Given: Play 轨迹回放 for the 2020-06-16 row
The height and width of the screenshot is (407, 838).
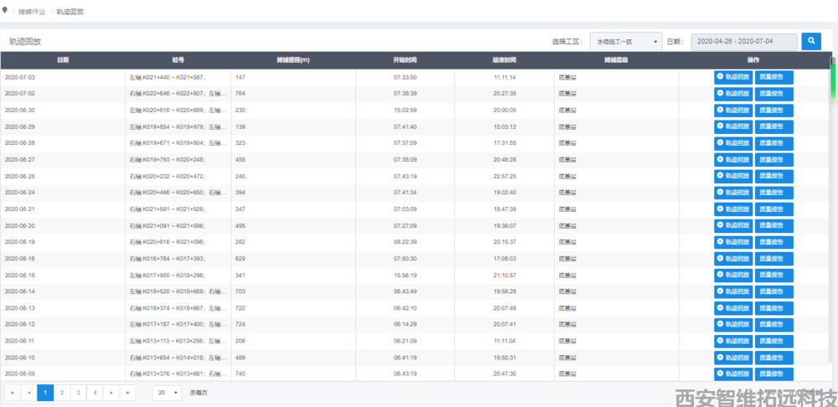Looking at the screenshot, I should coord(733,259).
